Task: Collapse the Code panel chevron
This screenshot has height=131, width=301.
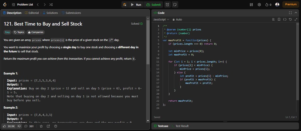Action: 296,13
